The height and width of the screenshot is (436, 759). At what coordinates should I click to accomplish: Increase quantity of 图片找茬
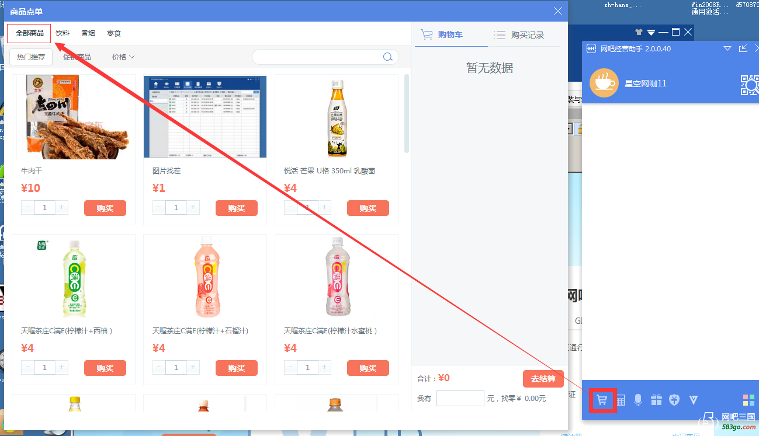[x=193, y=207]
